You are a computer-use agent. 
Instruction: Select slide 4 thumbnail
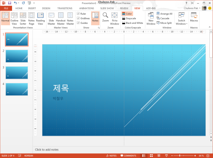coord(17,89)
